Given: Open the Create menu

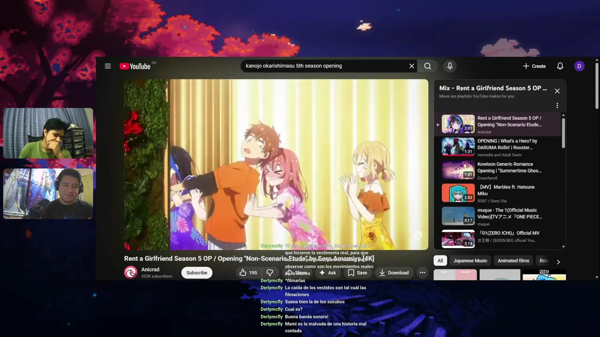Looking at the screenshot, I should pos(534,66).
